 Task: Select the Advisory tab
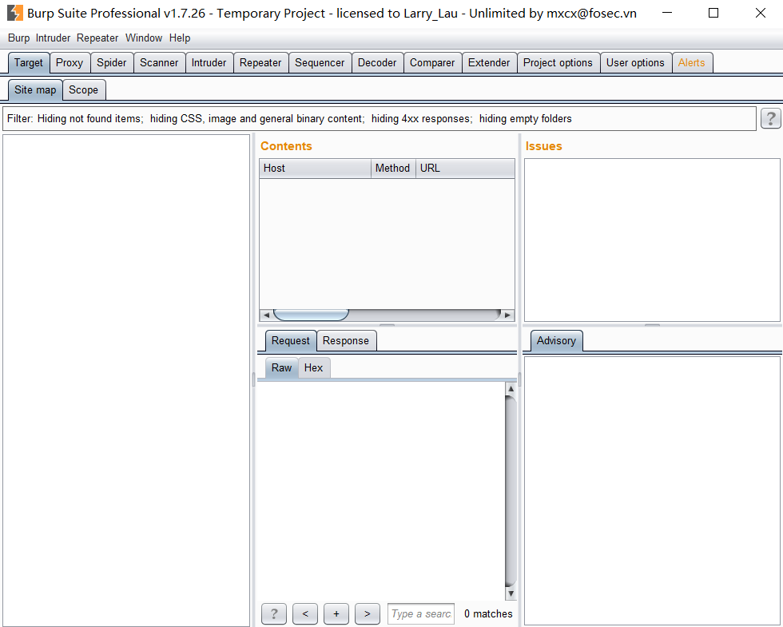click(x=556, y=340)
